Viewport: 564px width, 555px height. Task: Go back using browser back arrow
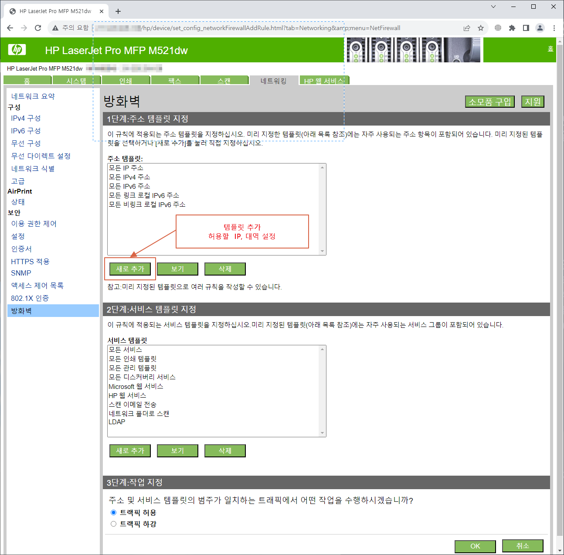pos(10,28)
